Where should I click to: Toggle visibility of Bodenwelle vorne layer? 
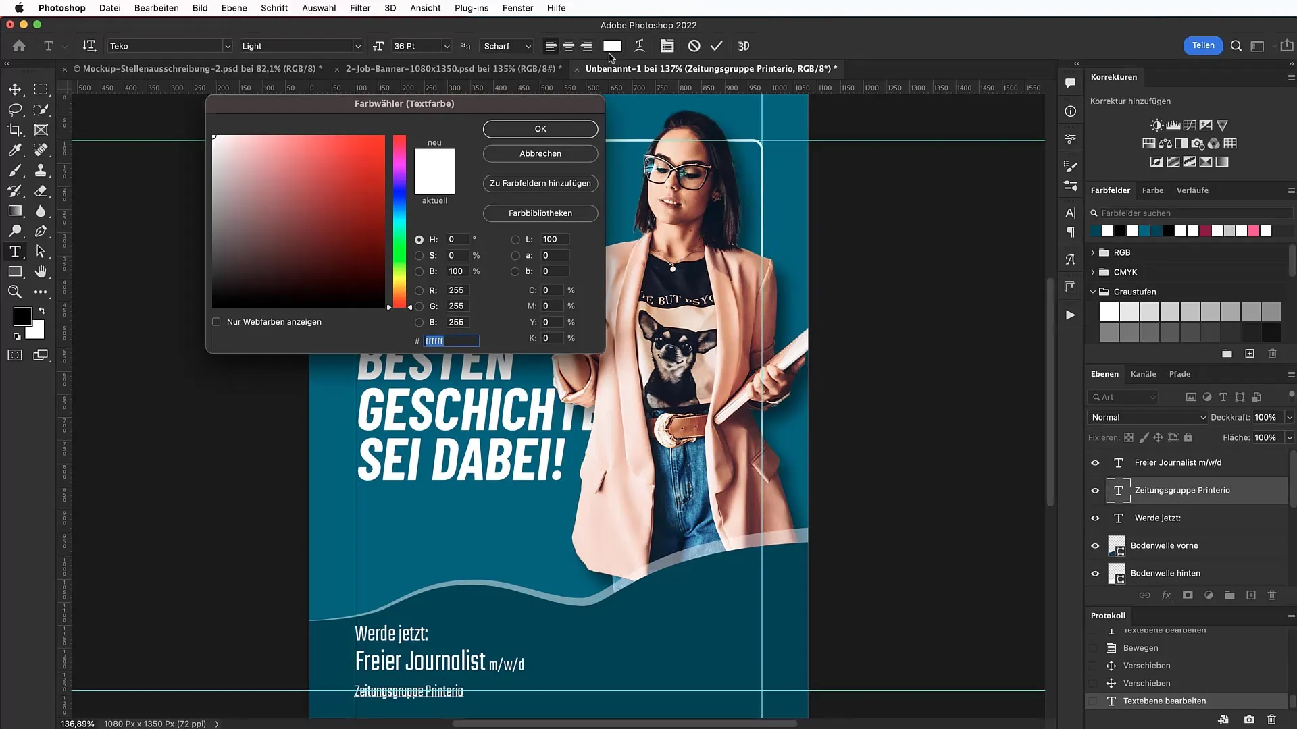point(1095,545)
